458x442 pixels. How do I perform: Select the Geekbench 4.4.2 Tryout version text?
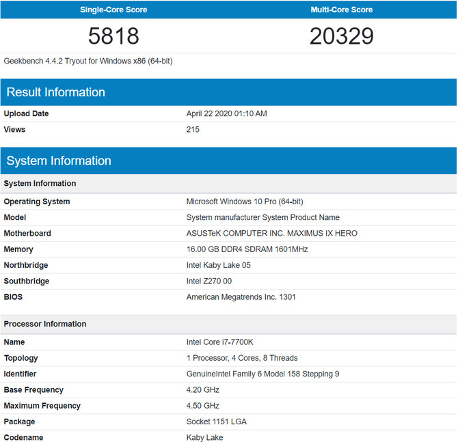click(x=88, y=61)
